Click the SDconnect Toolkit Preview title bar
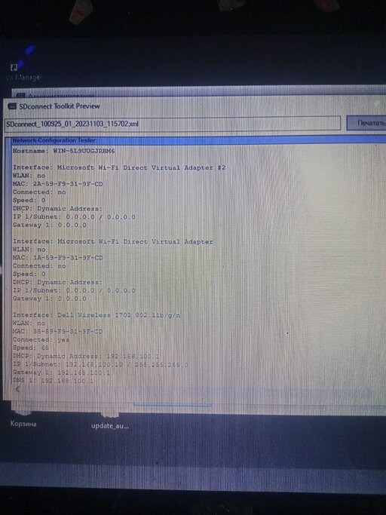This screenshot has height=515, width=386. coord(195,106)
